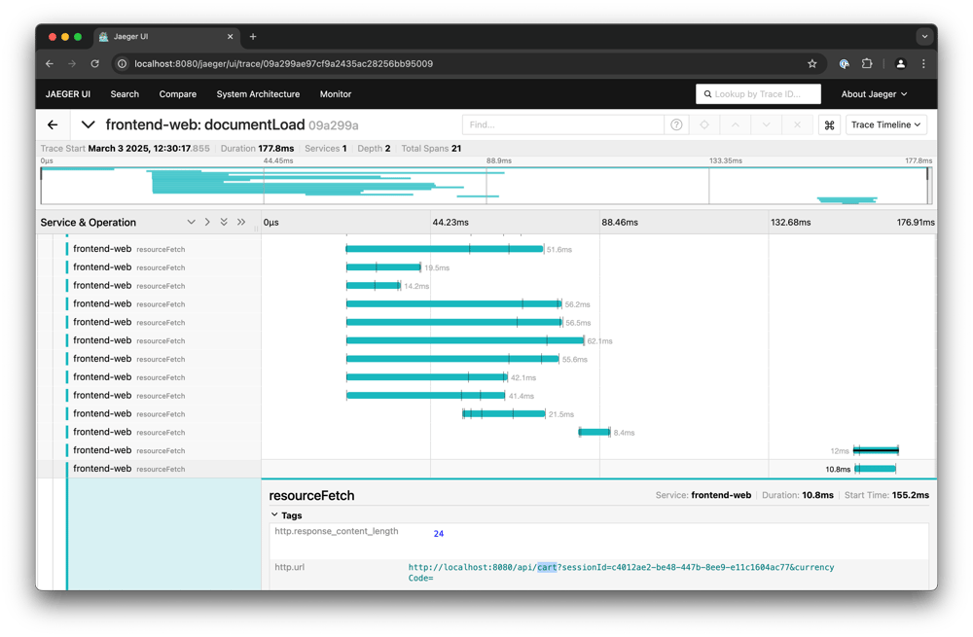Screen dimensions: 973x637
Task: Reload the page
Action: [95, 63]
